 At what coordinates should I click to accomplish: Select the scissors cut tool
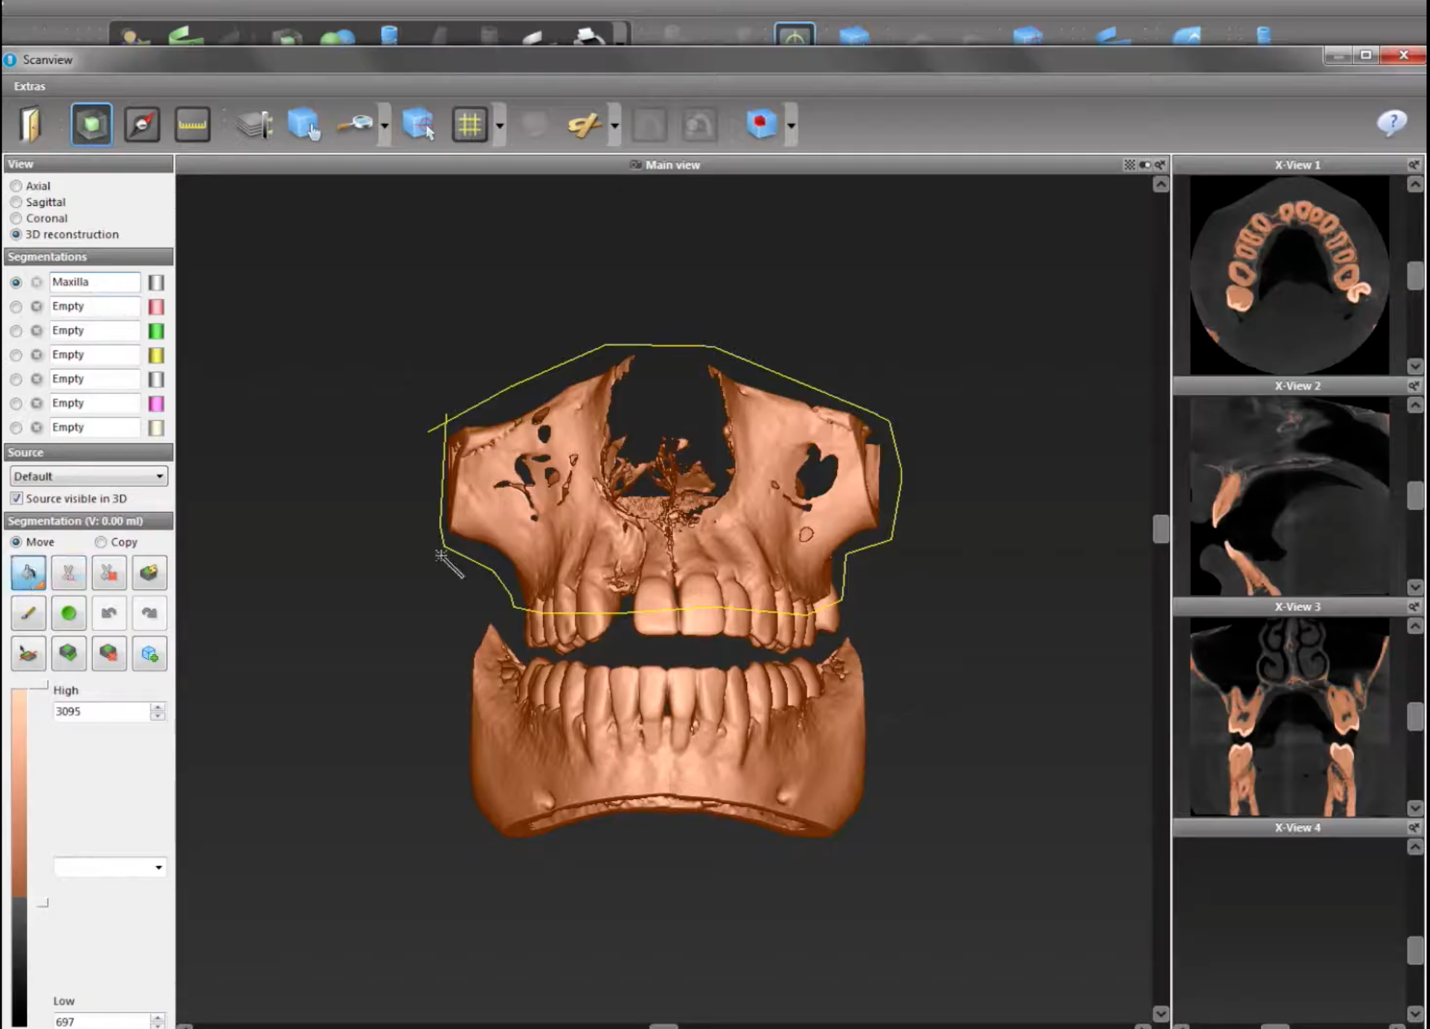click(69, 573)
